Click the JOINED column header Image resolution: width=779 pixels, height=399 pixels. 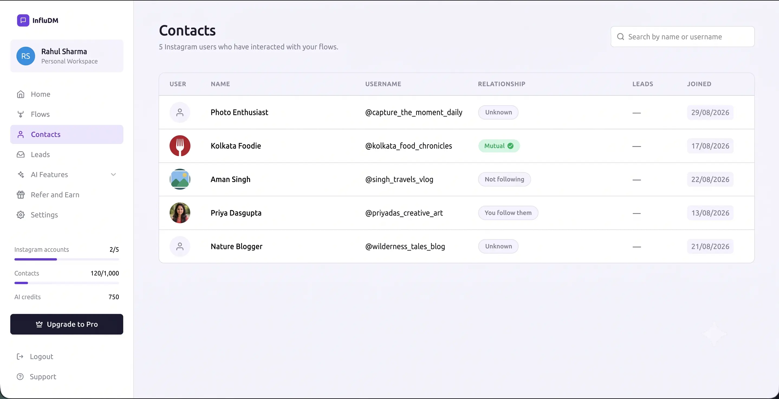point(699,84)
